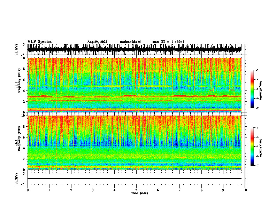Click the 'ch.3(V)' axis label
The image size is (276, 213).
click(16, 179)
